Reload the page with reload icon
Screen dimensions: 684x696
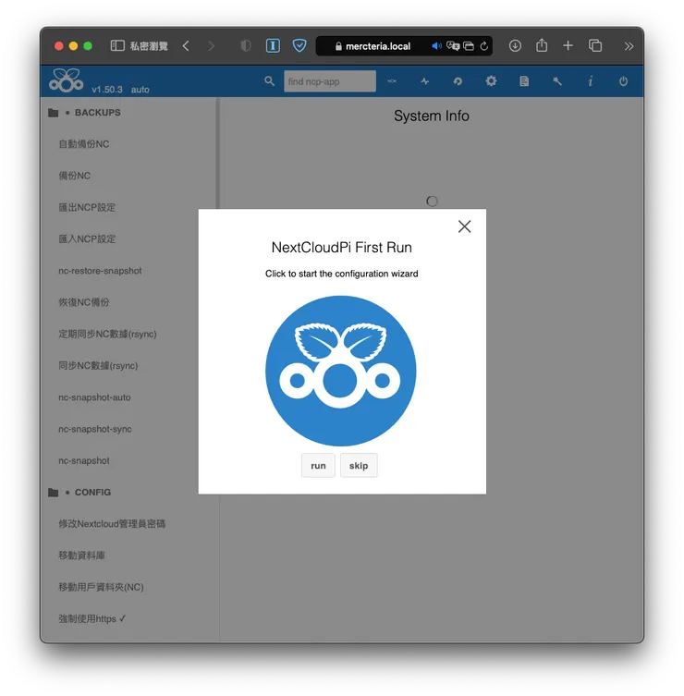click(x=484, y=46)
